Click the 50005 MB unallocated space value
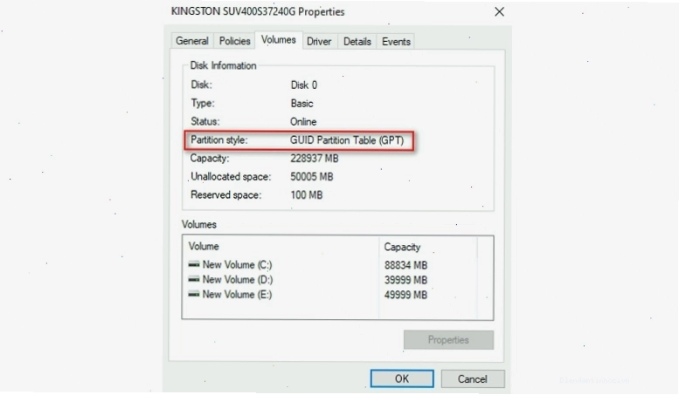Image resolution: width=679 pixels, height=395 pixels. point(312,177)
